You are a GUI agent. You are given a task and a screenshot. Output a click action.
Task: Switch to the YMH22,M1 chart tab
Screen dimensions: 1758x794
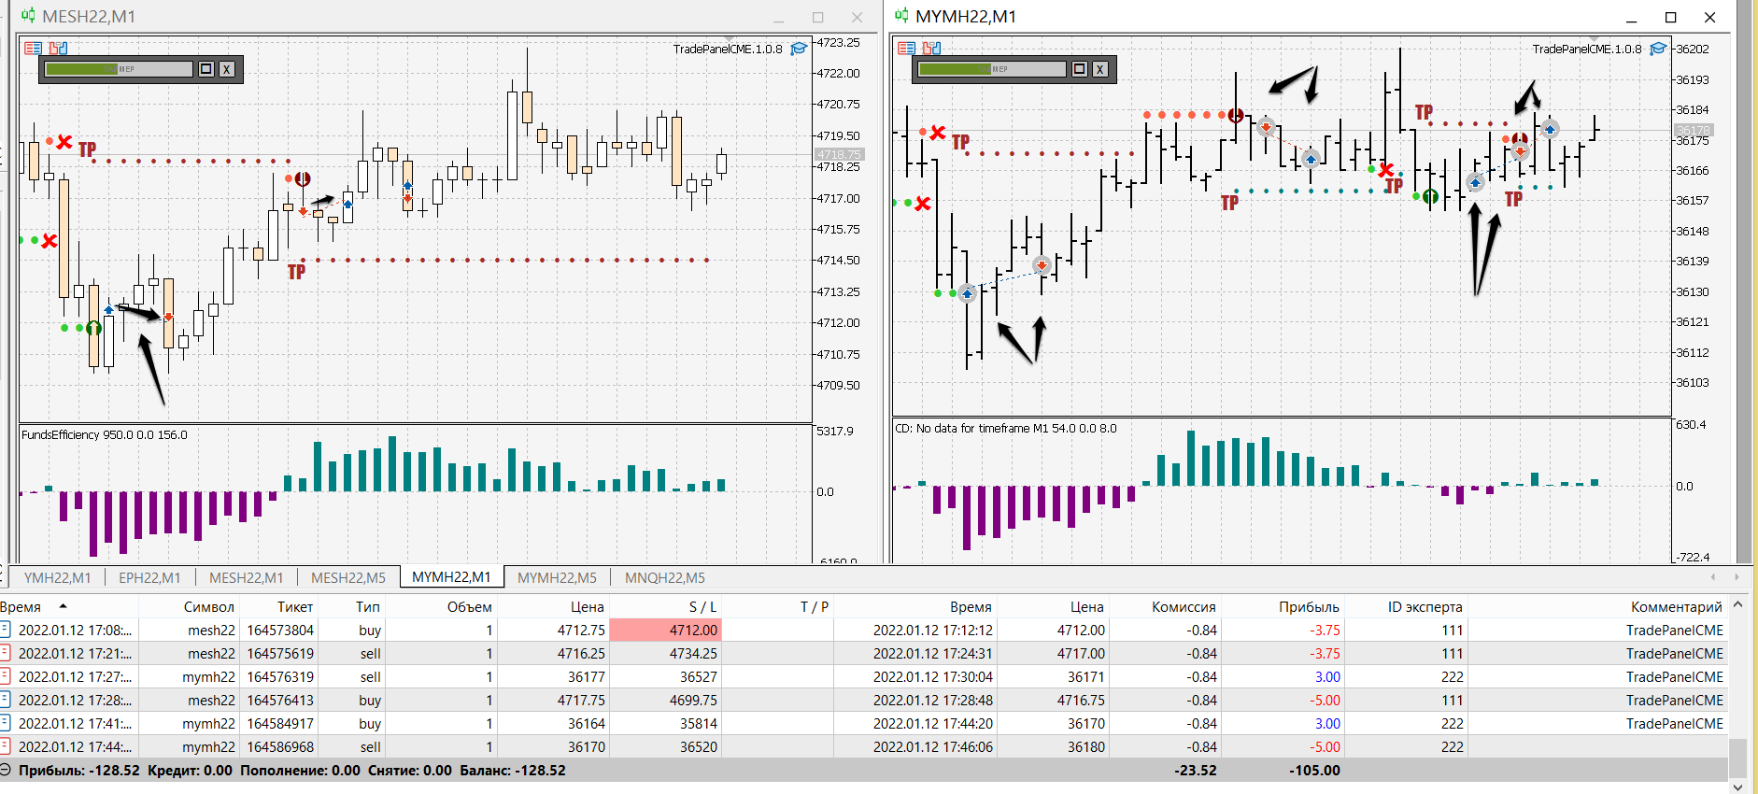point(58,577)
